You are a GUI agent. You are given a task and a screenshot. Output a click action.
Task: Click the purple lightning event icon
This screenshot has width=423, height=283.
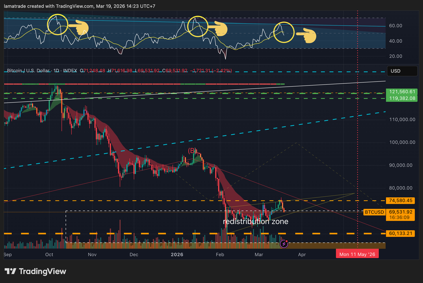pyautogui.click(x=284, y=244)
